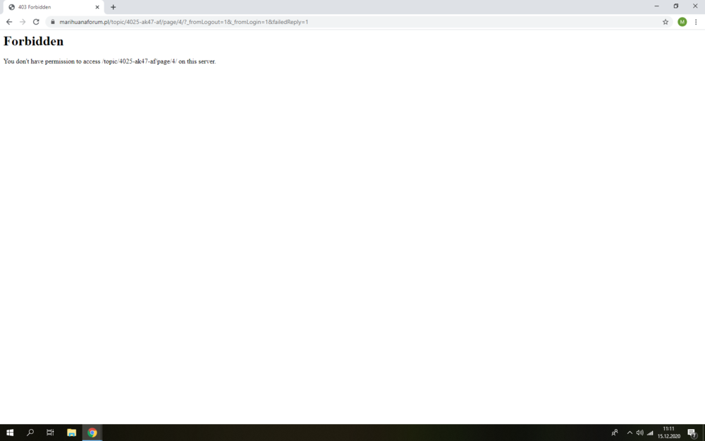Open the volume control in the tray
This screenshot has width=705, height=441.
639,433
